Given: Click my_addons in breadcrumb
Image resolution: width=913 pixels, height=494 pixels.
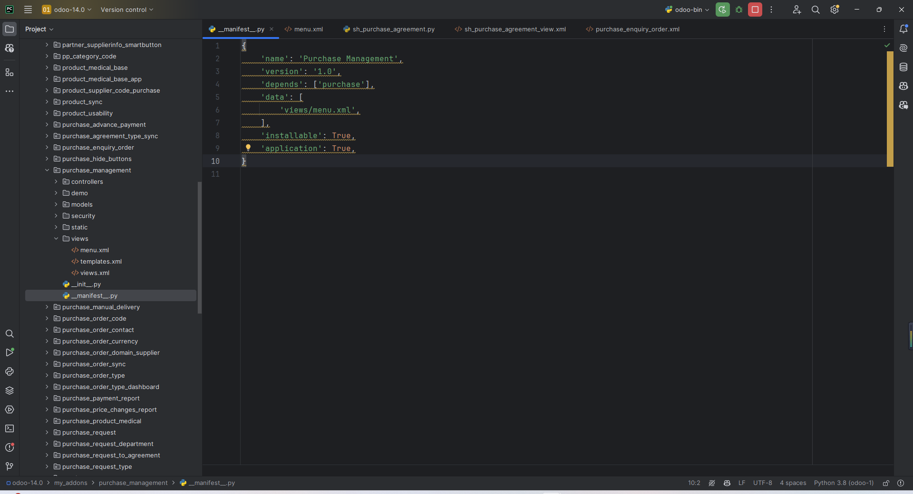Looking at the screenshot, I should point(71,483).
